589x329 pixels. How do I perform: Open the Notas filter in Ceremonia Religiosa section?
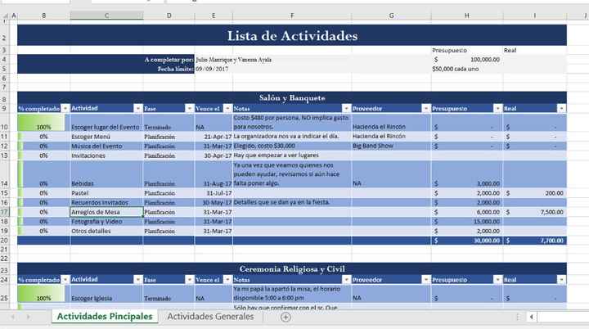pyautogui.click(x=346, y=279)
